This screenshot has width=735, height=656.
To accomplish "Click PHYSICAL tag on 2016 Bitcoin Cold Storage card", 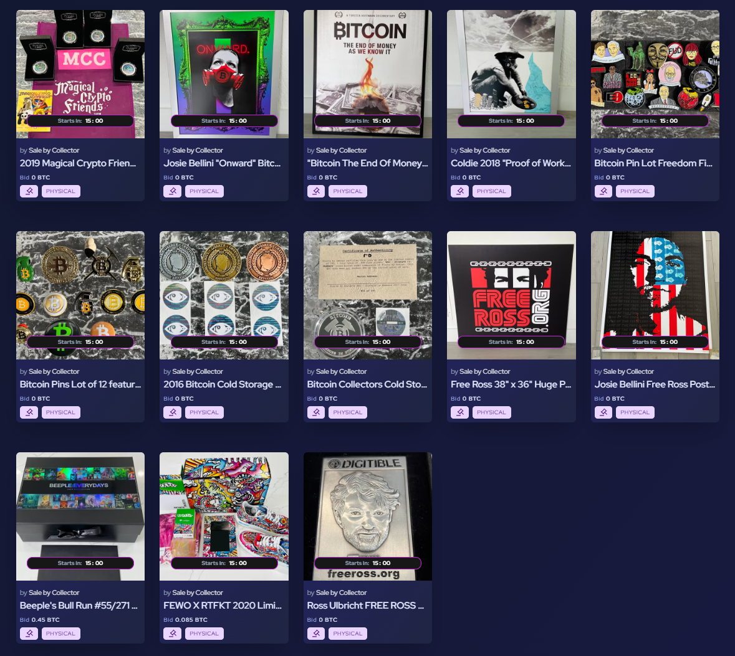I will click(204, 412).
